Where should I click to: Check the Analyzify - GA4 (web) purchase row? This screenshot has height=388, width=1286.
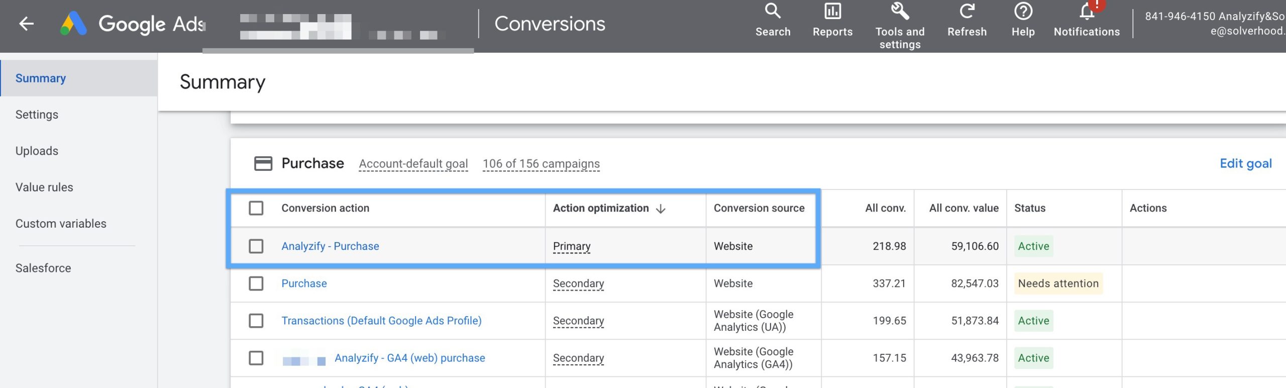pyautogui.click(x=256, y=358)
